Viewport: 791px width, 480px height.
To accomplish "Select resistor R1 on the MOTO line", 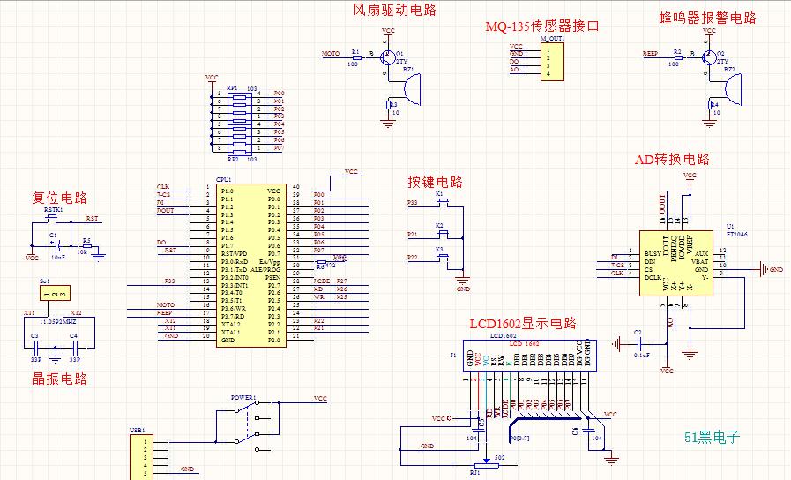I will coord(355,58).
